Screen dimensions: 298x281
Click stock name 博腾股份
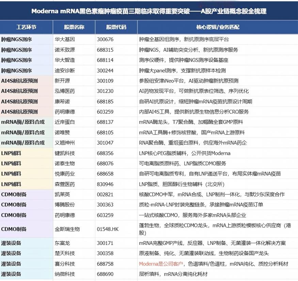tap(65, 205)
